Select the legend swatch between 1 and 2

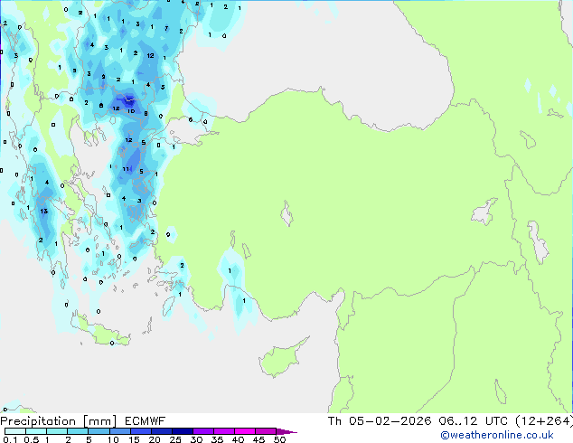tap(57, 431)
